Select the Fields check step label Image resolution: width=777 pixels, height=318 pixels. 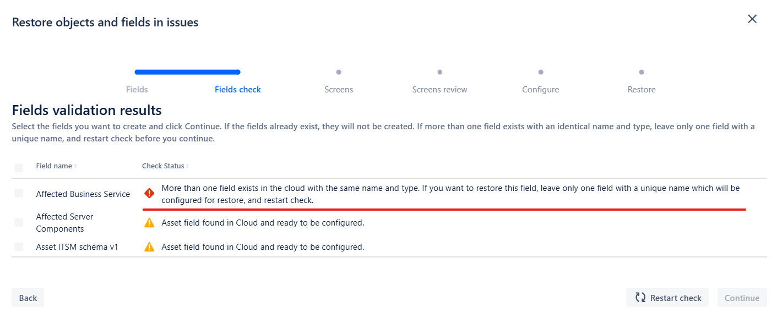click(x=238, y=90)
